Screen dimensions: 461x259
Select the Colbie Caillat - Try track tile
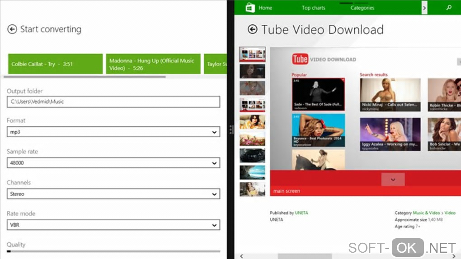point(55,64)
